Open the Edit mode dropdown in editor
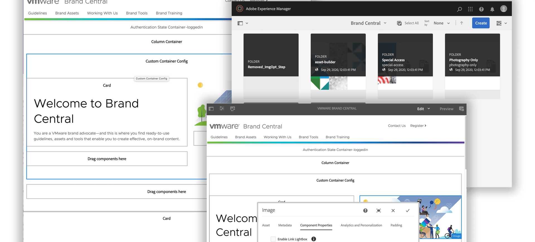 point(424,109)
